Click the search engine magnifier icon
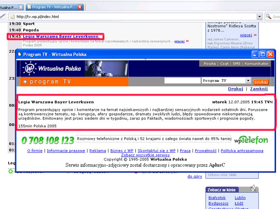Viewport: 280px width, 209px height. 268,17
